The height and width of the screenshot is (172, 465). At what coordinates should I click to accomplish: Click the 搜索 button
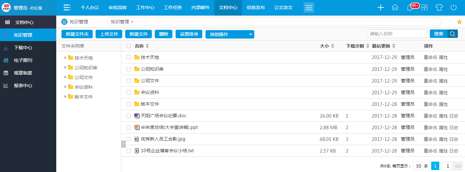pos(439,34)
